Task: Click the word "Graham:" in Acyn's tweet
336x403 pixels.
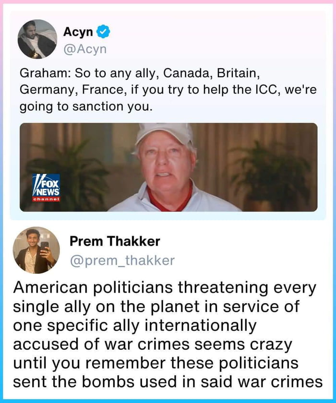Action: (41, 74)
